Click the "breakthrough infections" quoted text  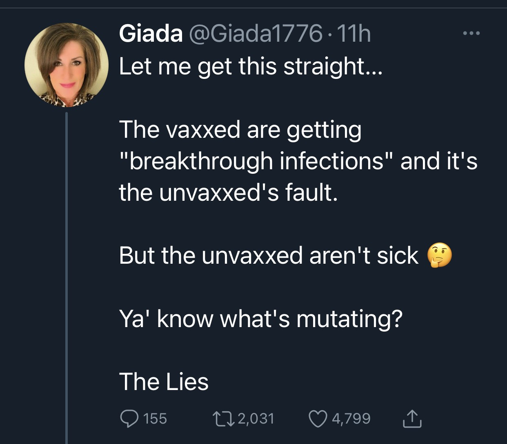[x=257, y=161]
